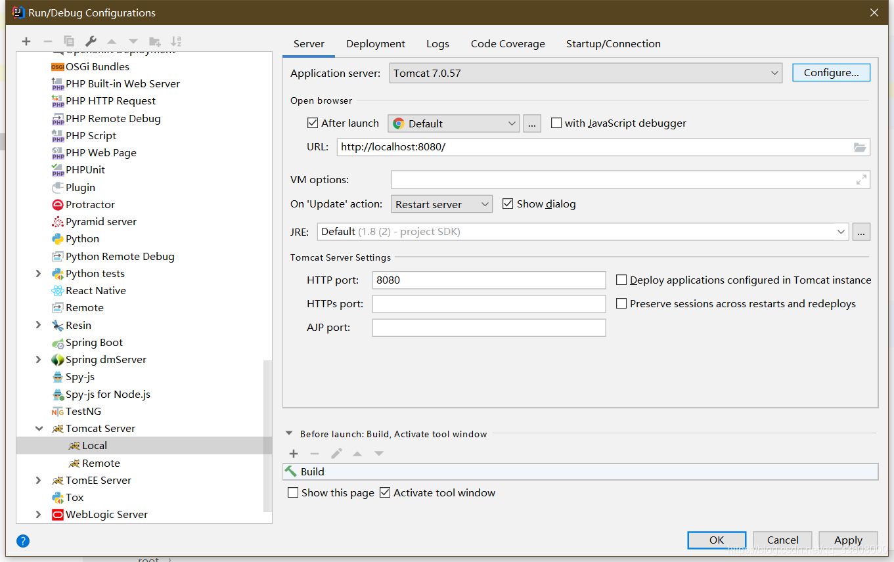
Task: Enable Deploy applications configured in Tomcat instance
Action: pyautogui.click(x=621, y=280)
